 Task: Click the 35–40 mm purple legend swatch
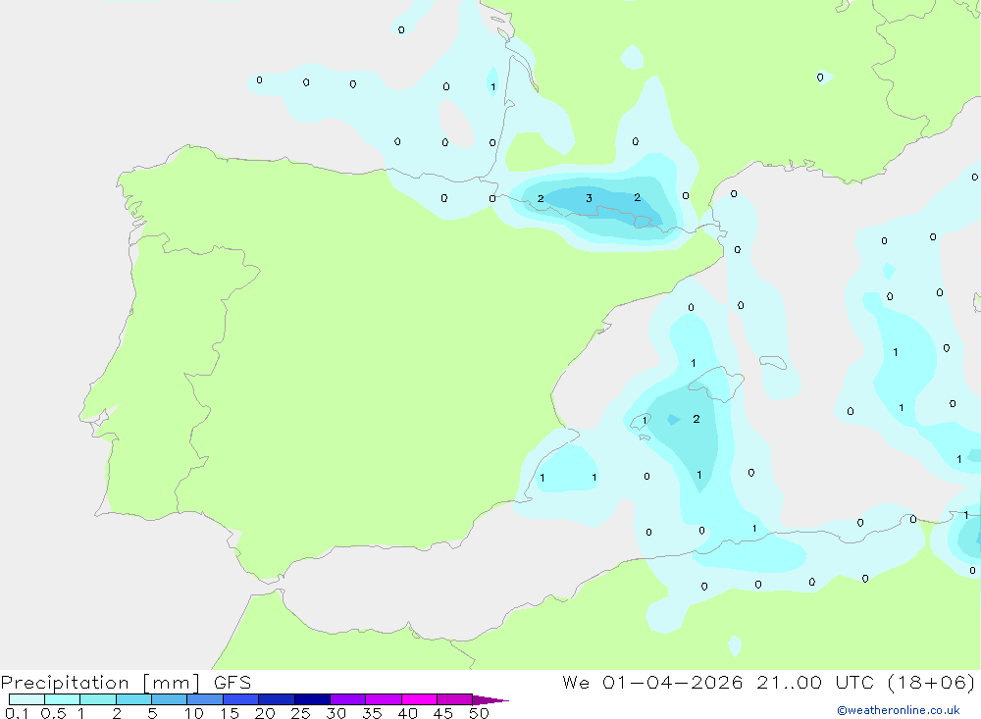click(x=384, y=699)
